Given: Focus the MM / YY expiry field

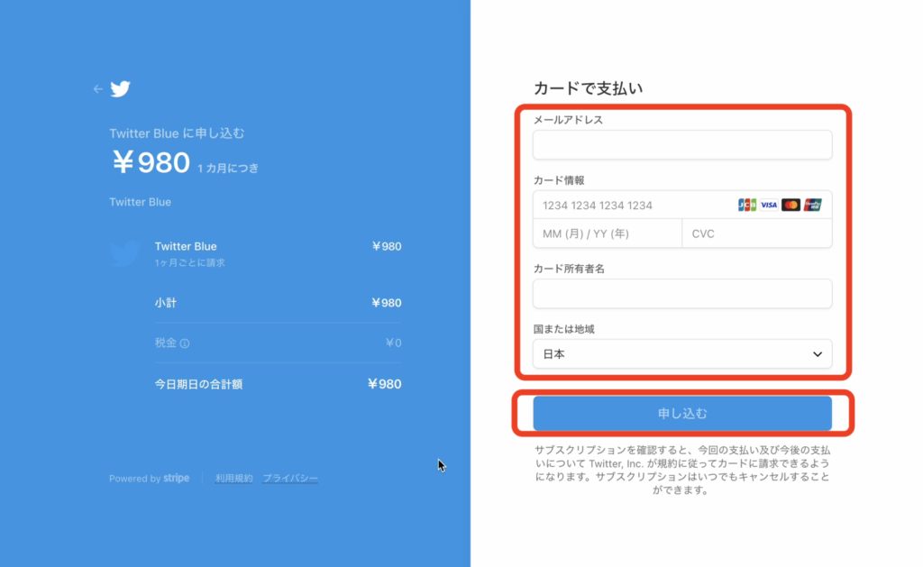Looking at the screenshot, I should [x=608, y=233].
